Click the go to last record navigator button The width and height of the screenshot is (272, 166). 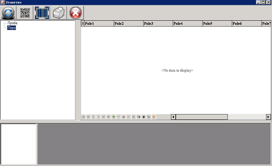coord(109,117)
